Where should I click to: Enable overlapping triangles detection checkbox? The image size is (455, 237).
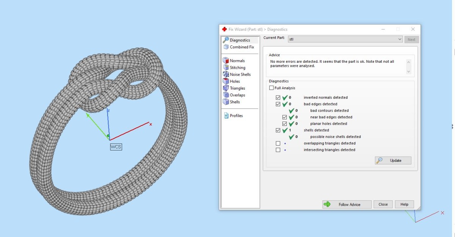point(278,143)
